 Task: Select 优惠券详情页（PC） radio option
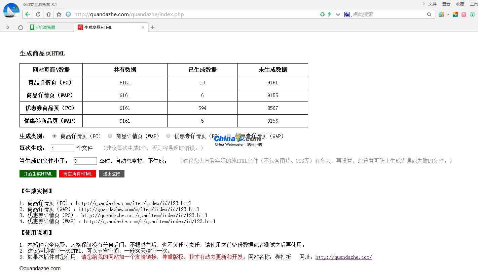pyautogui.click(x=168, y=136)
